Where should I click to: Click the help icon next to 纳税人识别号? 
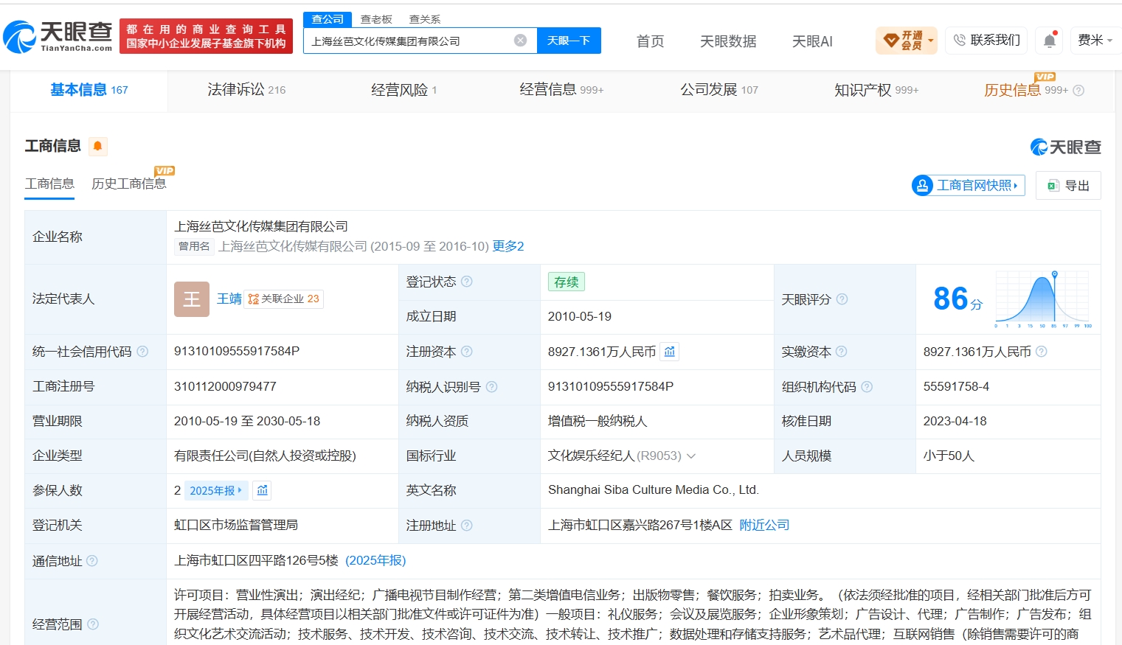click(x=492, y=386)
